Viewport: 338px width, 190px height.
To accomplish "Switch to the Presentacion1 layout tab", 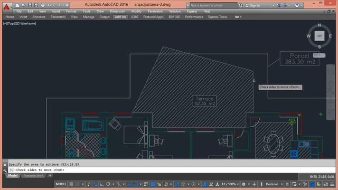I will tap(33, 176).
